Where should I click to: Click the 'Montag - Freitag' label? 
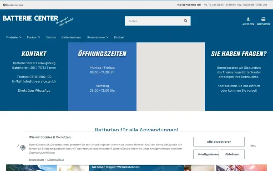pyautogui.click(x=102, y=67)
